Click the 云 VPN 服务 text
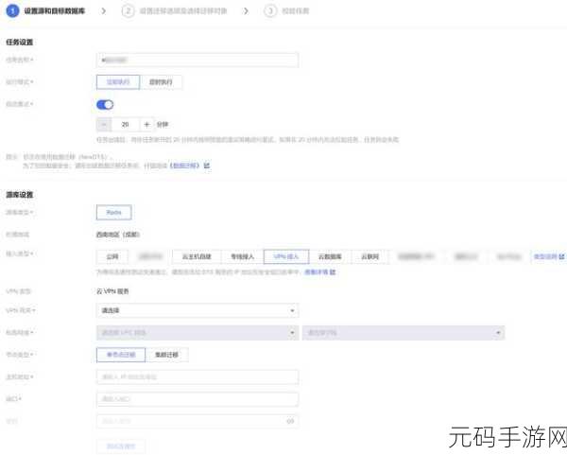This screenshot has height=455, width=567. pos(112,291)
